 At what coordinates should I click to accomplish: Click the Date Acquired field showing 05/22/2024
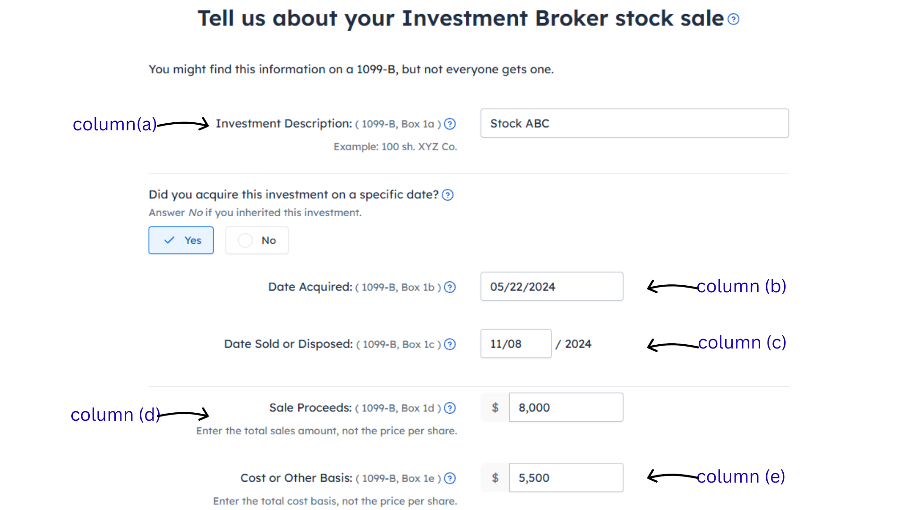pos(552,287)
